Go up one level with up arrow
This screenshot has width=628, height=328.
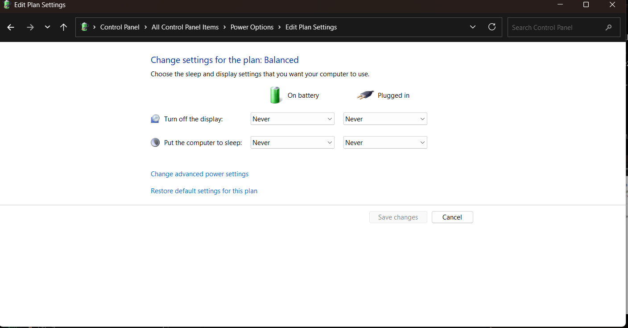63,27
